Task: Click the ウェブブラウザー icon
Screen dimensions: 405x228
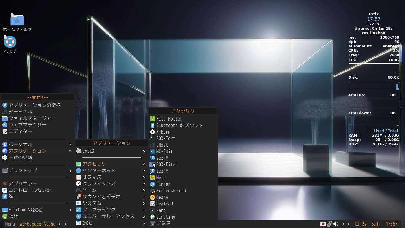Action: pos(5,125)
